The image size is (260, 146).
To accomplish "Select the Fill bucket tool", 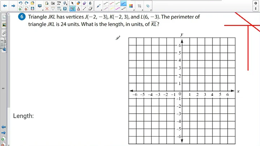I will [90, 3].
